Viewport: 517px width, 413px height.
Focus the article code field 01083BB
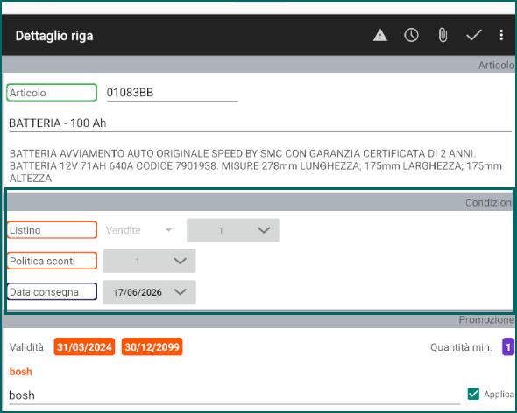tap(172, 93)
